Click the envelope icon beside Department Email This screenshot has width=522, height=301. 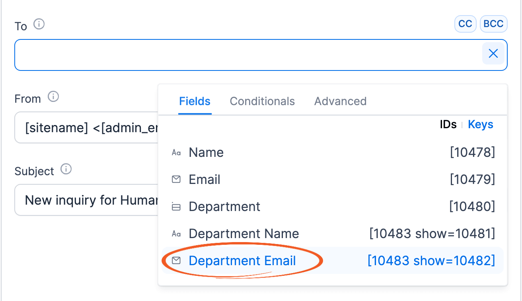pyautogui.click(x=176, y=261)
